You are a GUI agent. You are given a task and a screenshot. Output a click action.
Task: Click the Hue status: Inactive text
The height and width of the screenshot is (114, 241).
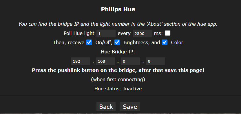click(x=118, y=89)
